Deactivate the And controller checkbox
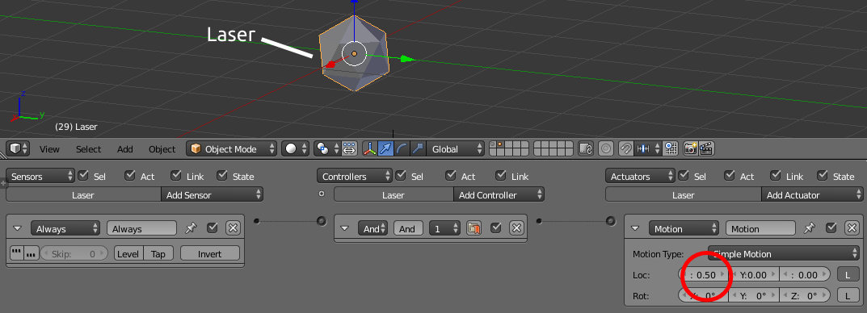This screenshot has height=313, width=867. pyautogui.click(x=496, y=227)
